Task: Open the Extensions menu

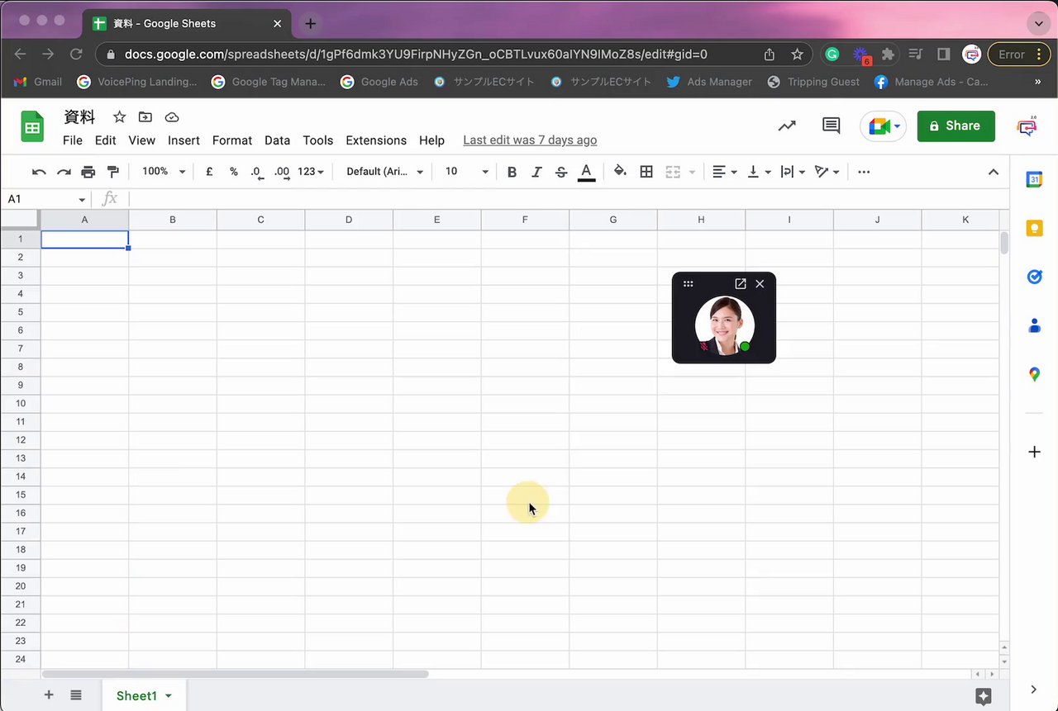Action: click(376, 140)
